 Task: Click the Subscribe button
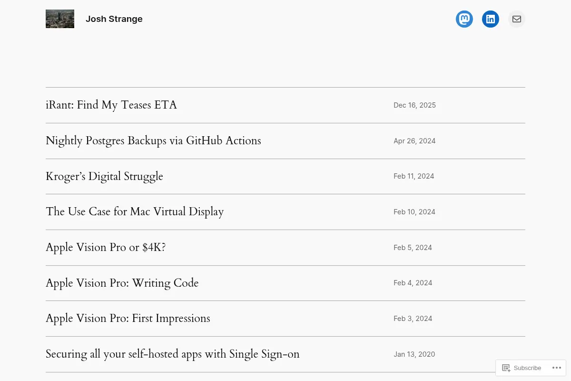(522, 368)
